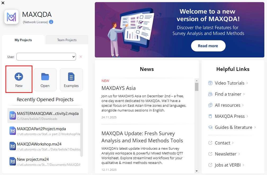
Task: Expand the MAXQDA Press chevron
Action: (247, 116)
